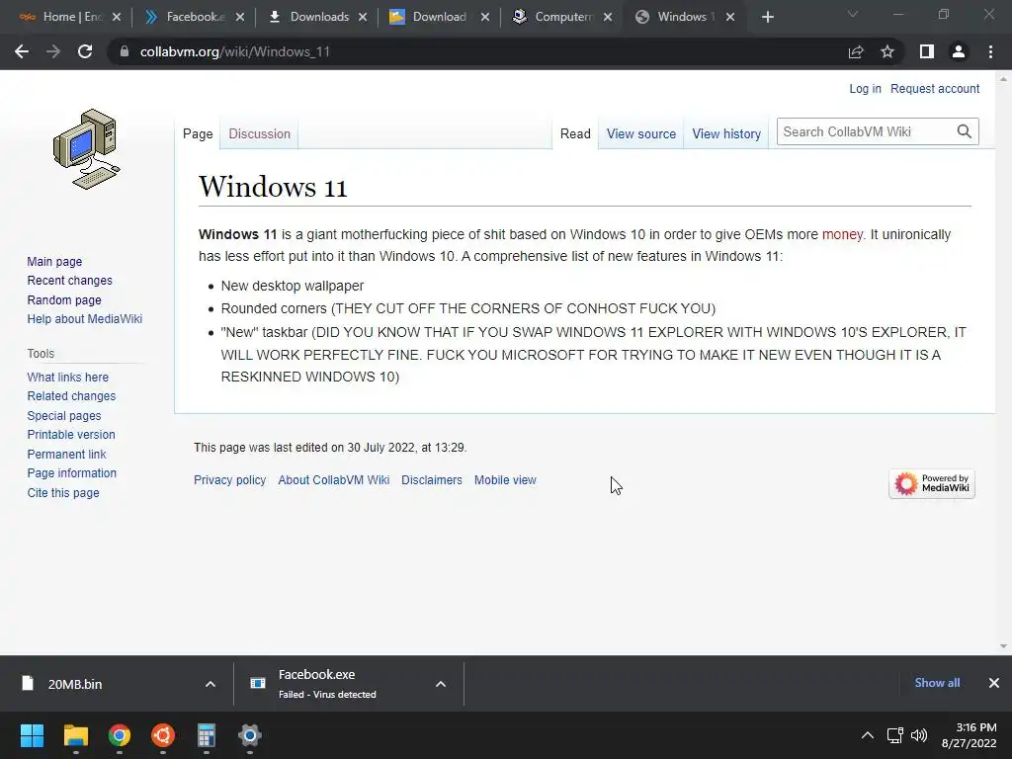Click Show all downloads
1012x759 pixels.
(937, 683)
